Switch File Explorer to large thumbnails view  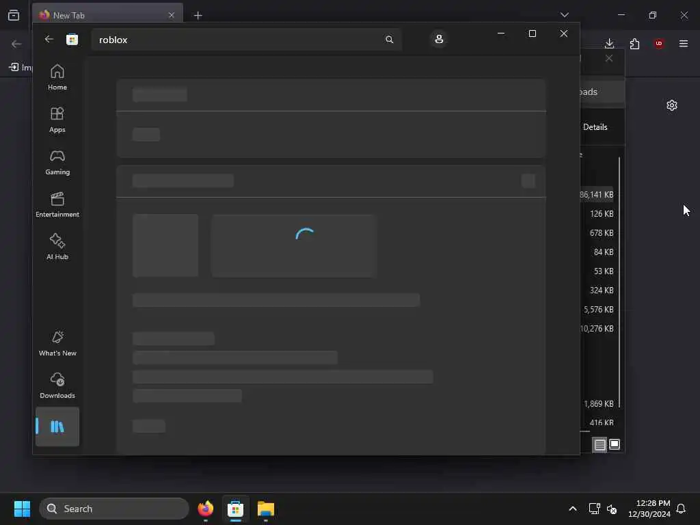pos(615,444)
